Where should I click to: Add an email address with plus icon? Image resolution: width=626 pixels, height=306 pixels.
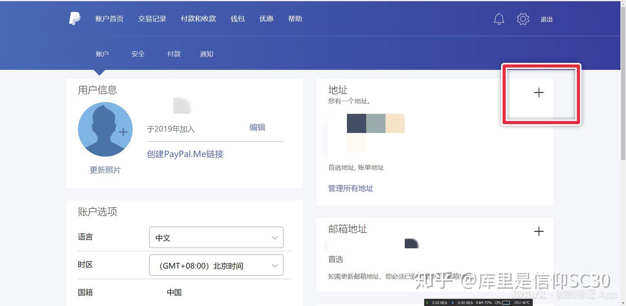coord(539,231)
